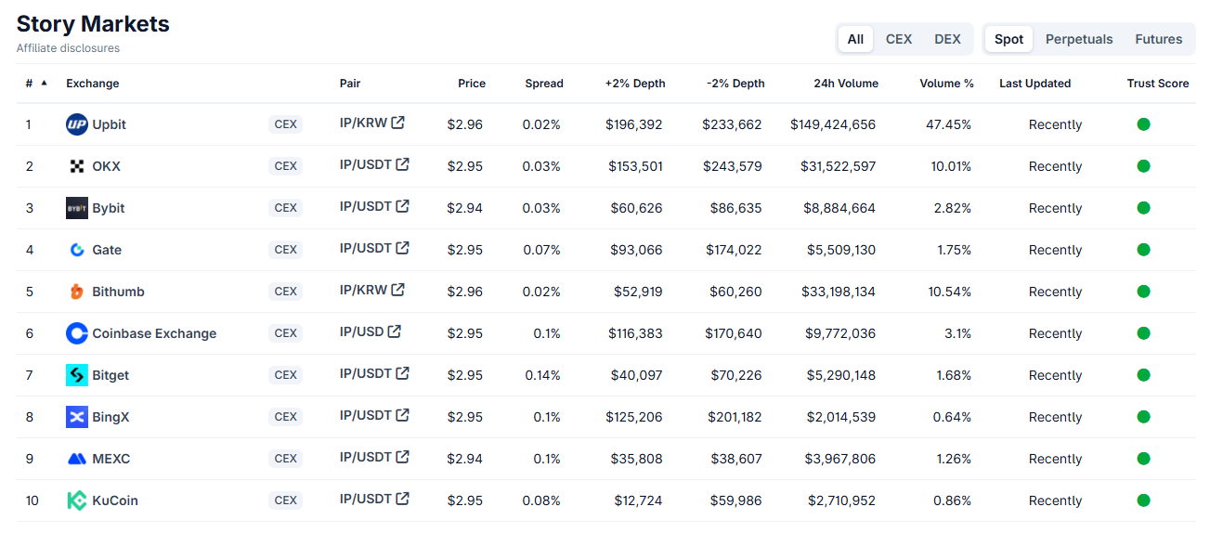Switch to the CEX filter

(899, 39)
